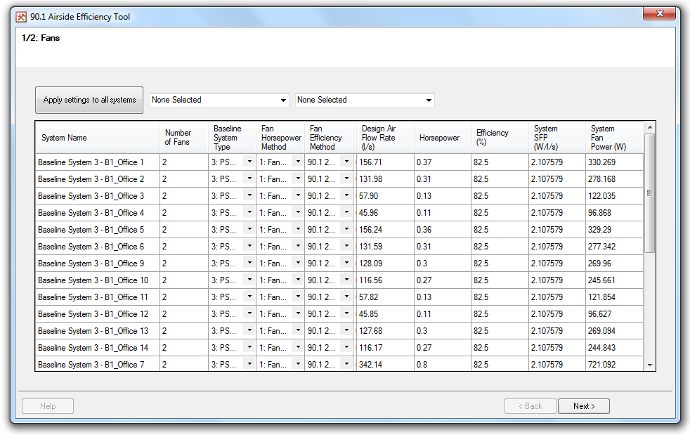
Task: Click the number of fans cell for B1_Office 3
Action: coord(183,195)
